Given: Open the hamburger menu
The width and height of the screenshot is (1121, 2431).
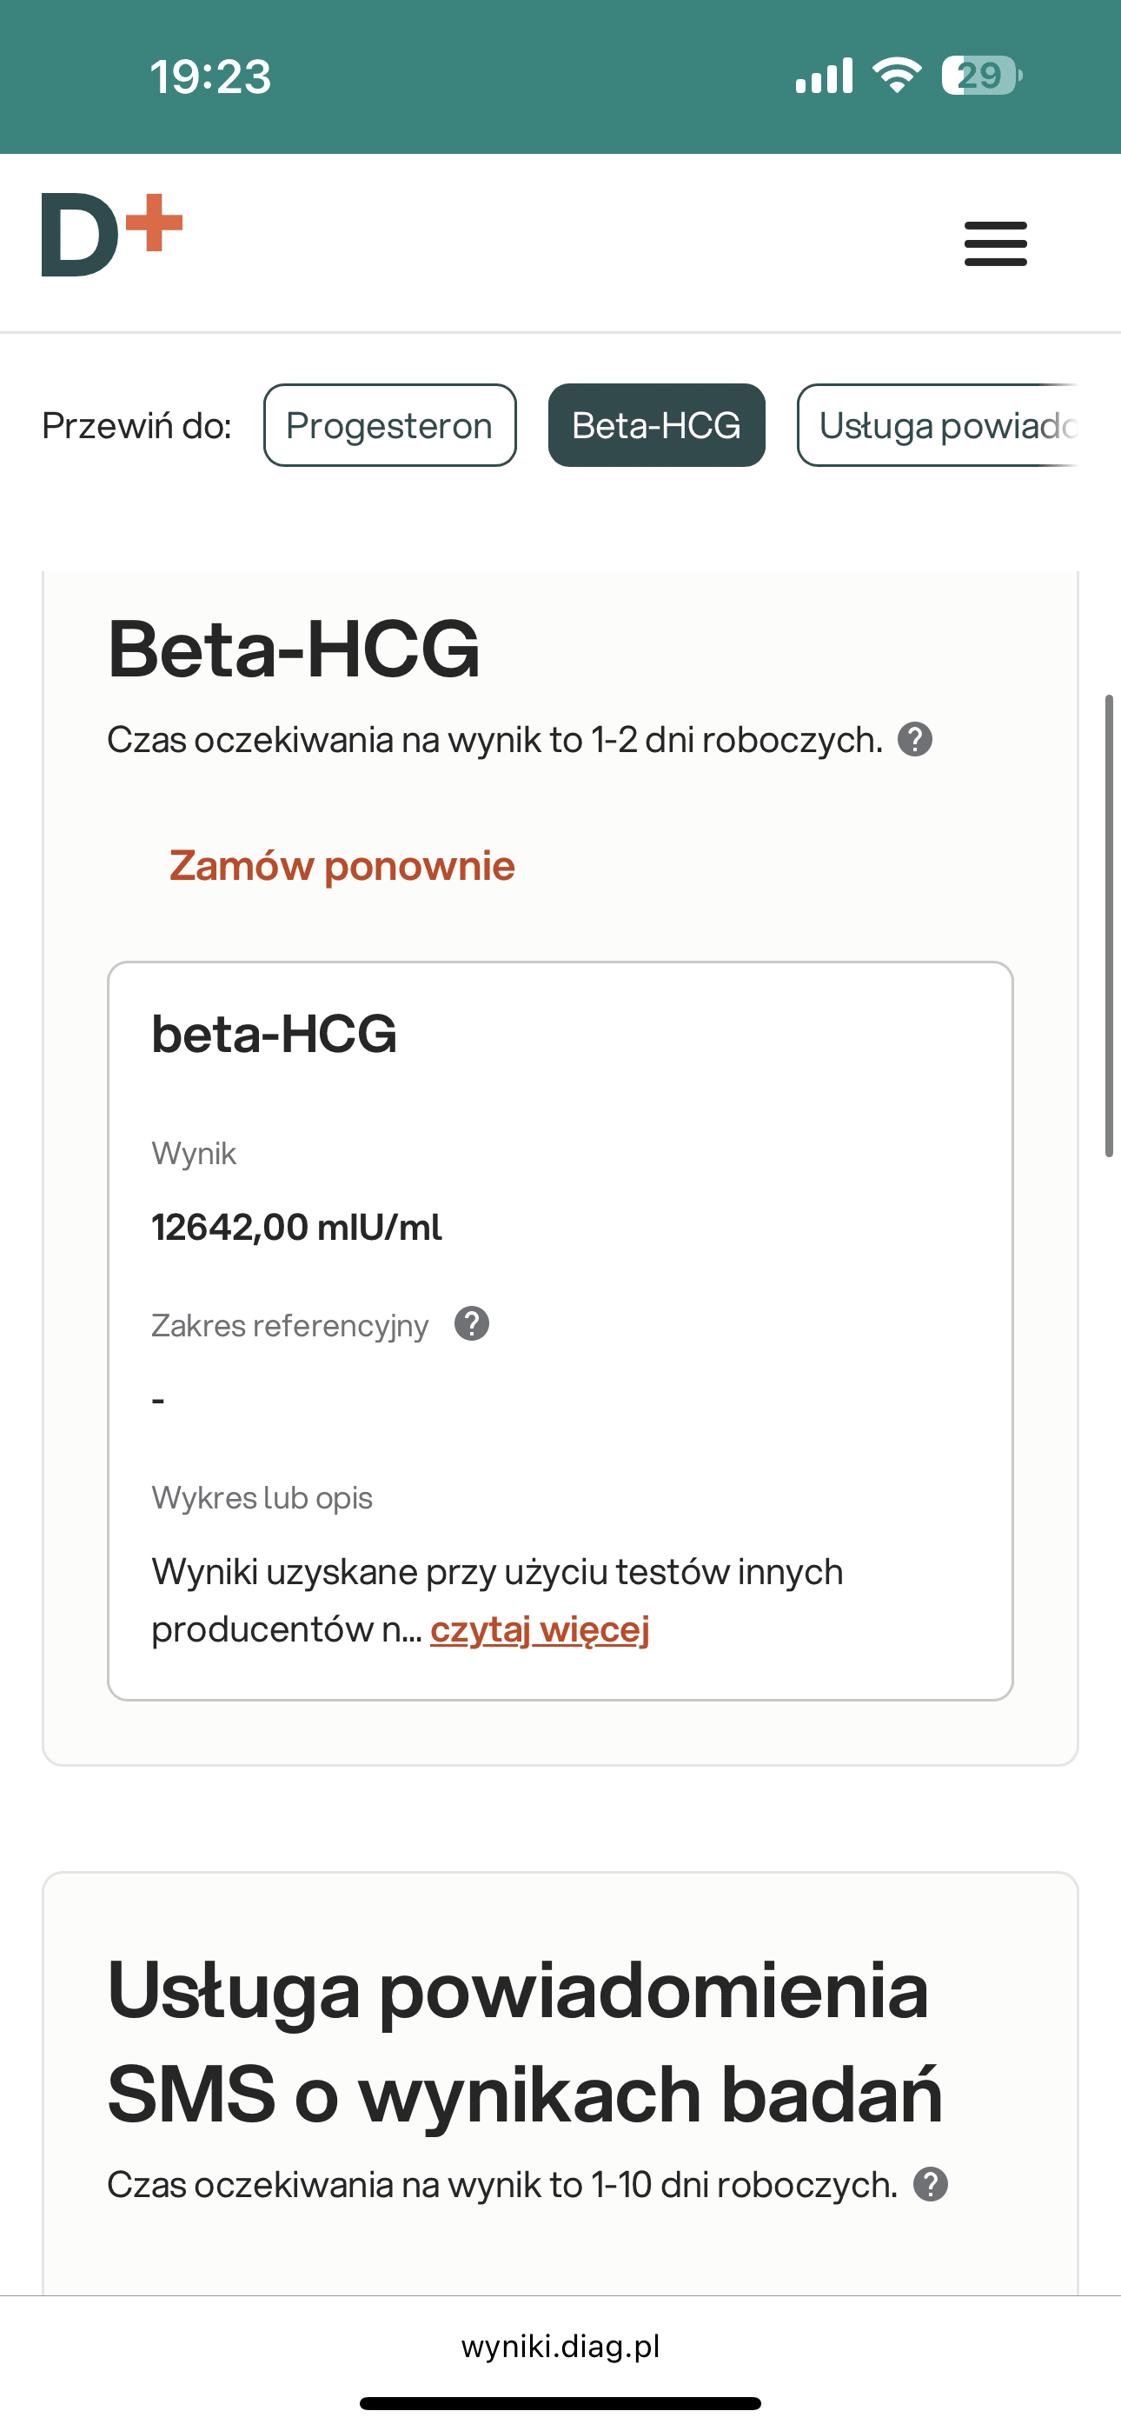Looking at the screenshot, I should [996, 244].
